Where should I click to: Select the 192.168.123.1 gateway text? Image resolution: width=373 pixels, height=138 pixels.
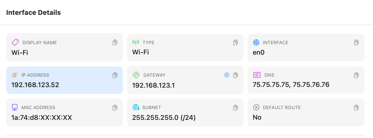[153, 85]
